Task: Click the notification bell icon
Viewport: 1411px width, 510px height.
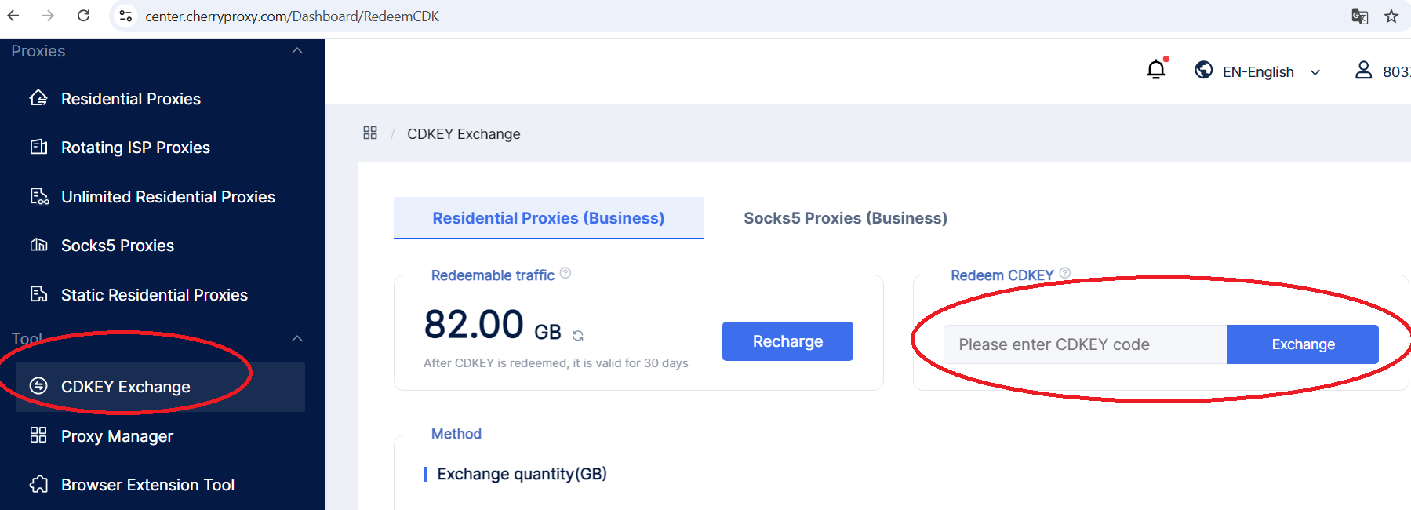Action: [1156, 71]
